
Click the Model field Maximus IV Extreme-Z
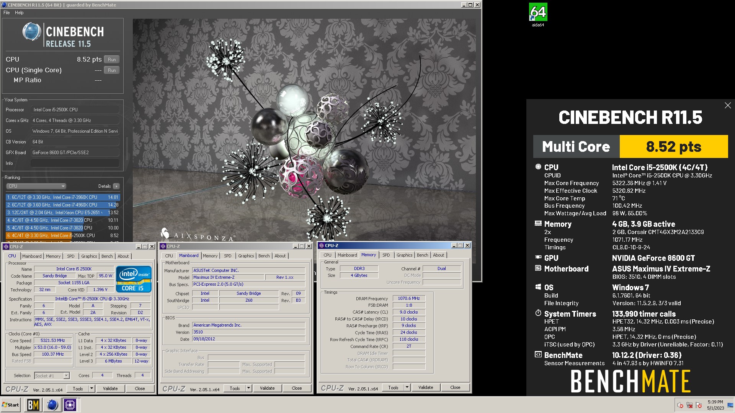click(228, 277)
